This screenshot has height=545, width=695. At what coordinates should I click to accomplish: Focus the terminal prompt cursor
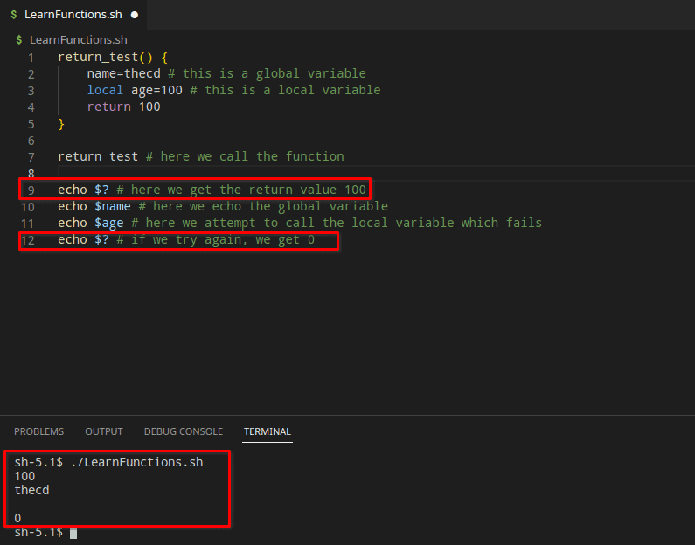pyautogui.click(x=73, y=533)
